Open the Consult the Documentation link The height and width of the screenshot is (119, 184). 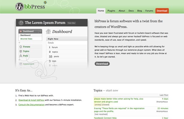(x=31, y=105)
